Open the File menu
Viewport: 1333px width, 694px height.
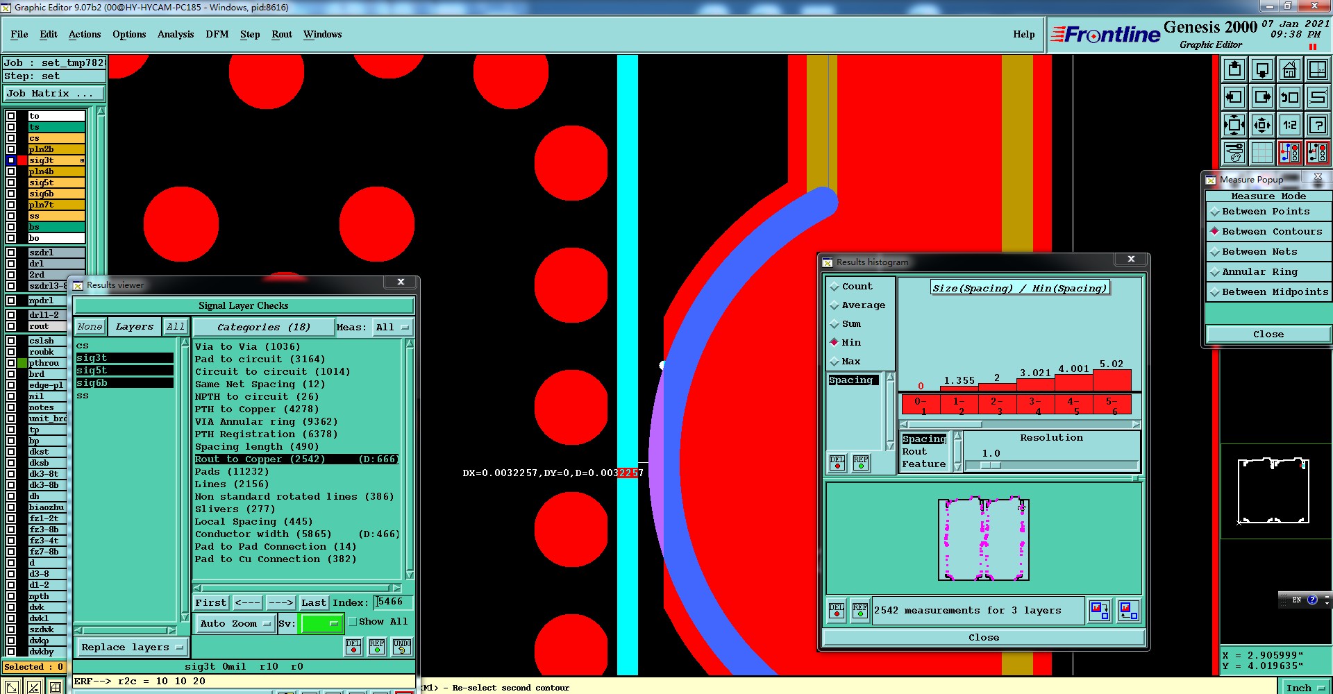19,35
